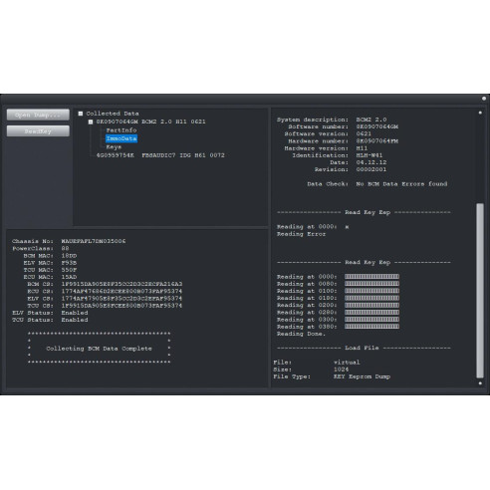490x490 pixels.
Task: Click the scroll-up dot above the log scrollbar
Action: pos(480,113)
